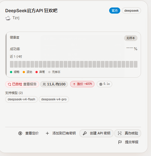Screen dimensions: 151x156
Task: Click the red 异常 legend dot
Action: tap(37, 72)
